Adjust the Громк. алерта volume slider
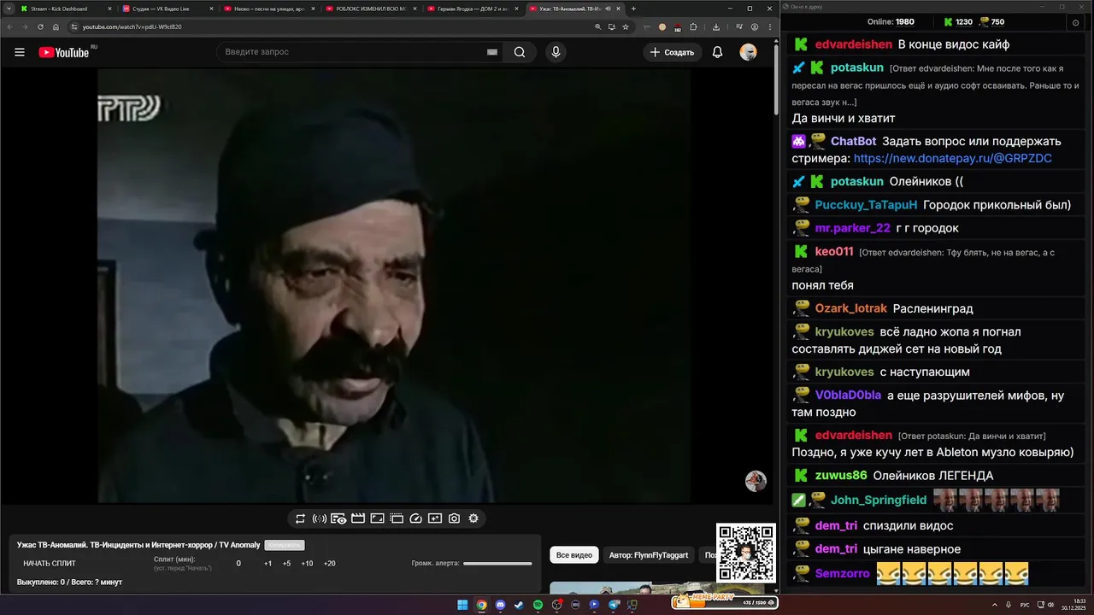This screenshot has height=615, width=1094. [497, 563]
